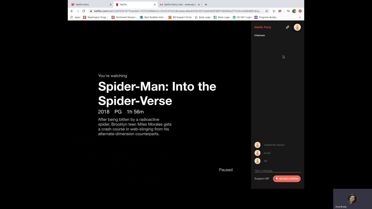The width and height of the screenshot is (372, 209).
Task: Click the browser Back arrow
Action: [x=72, y=11]
